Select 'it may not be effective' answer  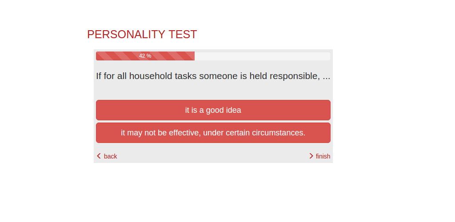213,133
